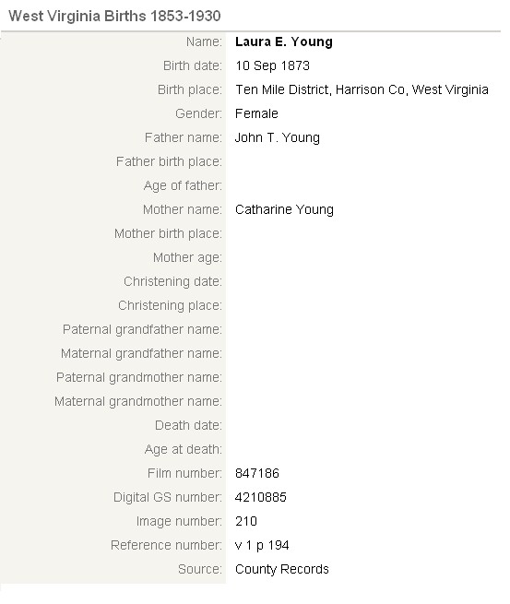This screenshot has height=604, width=510.
Task: Click the Christening date label
Action: 173,281
